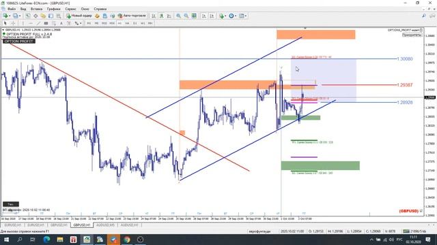This screenshot has height=245, width=437.
Task: Zoom out of the chart
Action: [x=186, y=16]
